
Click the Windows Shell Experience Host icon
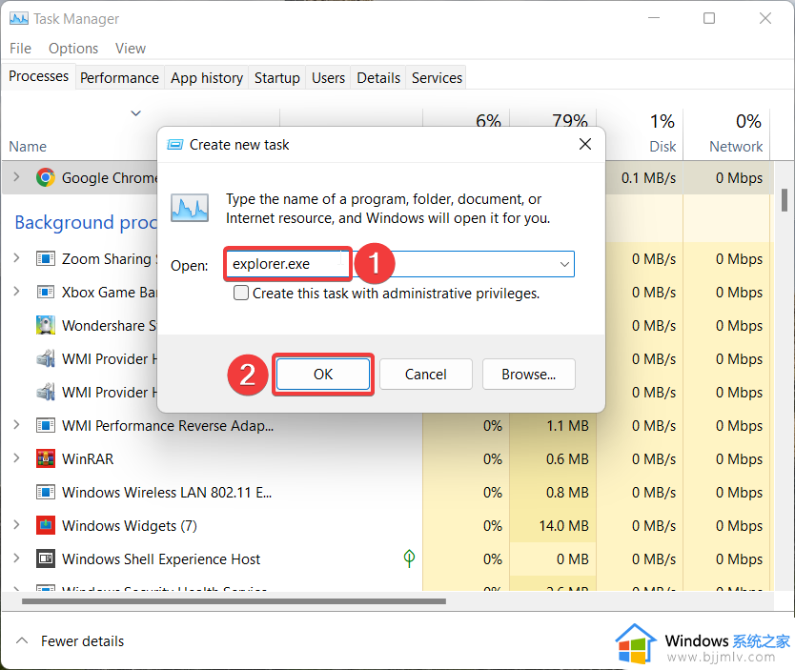46,559
